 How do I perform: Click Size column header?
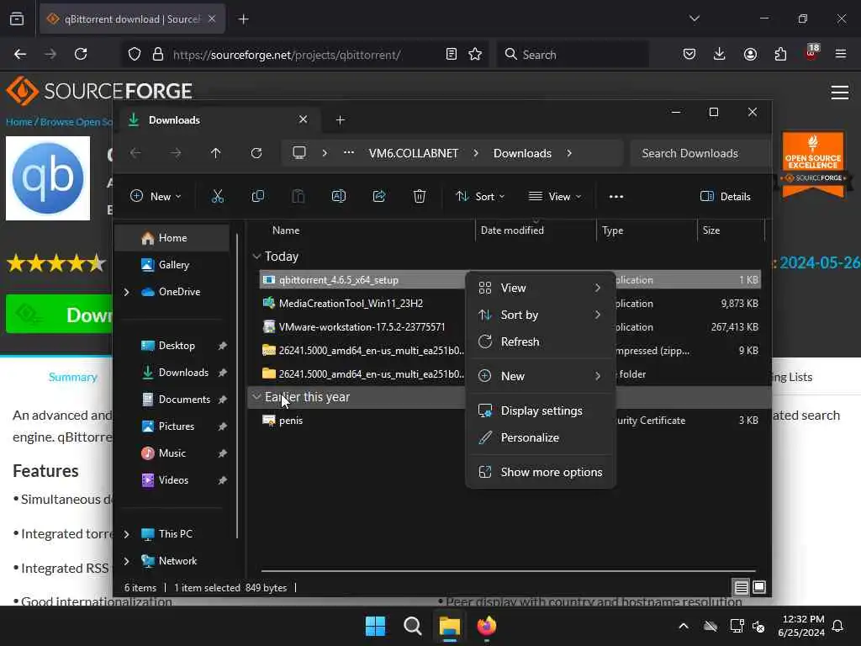(x=711, y=230)
